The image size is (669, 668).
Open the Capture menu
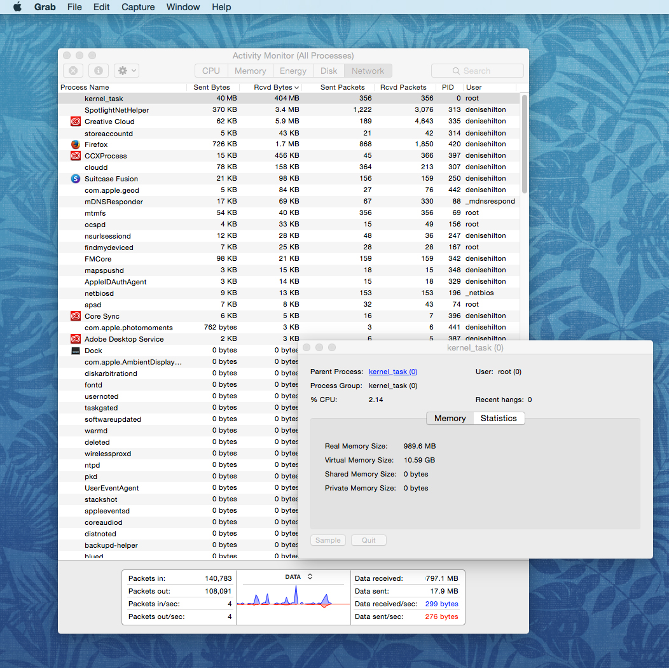[138, 7]
